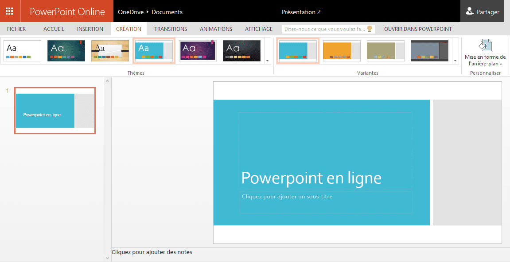510x262 pixels.
Task: Switch to the ANIMATIONS tab
Action: 216,29
